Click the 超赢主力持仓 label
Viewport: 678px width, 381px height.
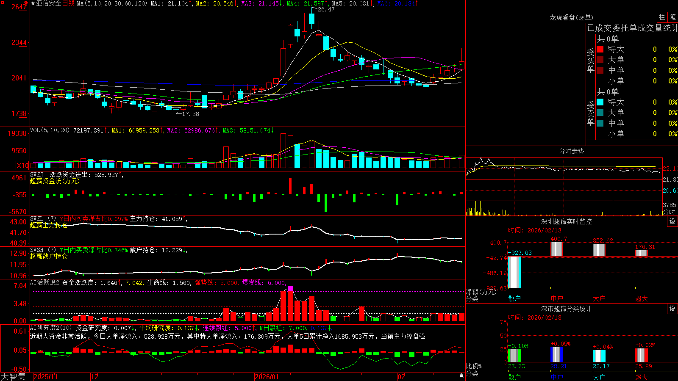pos(49,225)
